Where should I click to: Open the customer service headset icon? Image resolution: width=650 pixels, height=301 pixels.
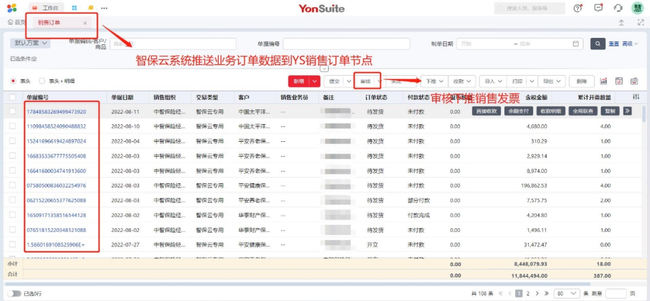tap(617, 8)
